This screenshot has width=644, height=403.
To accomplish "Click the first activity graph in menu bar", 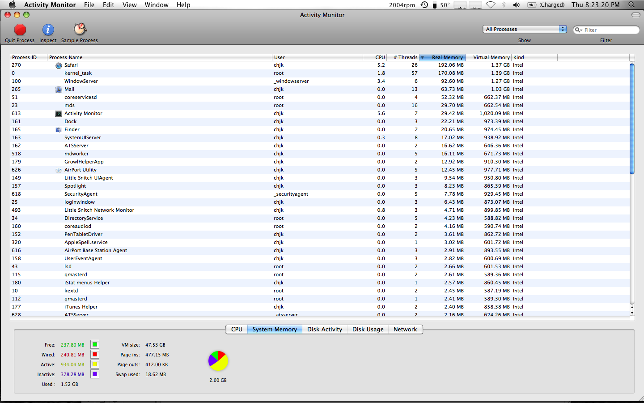I will (x=460, y=5).
